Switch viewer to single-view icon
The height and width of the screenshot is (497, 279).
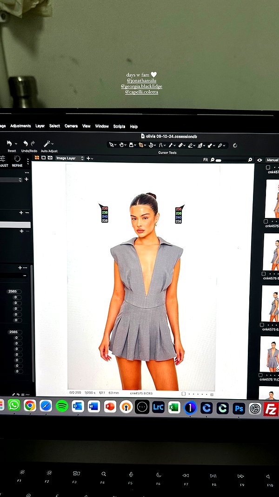pyautogui.click(x=44, y=157)
